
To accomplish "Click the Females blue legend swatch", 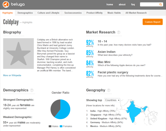I will (x=61, y=126).
